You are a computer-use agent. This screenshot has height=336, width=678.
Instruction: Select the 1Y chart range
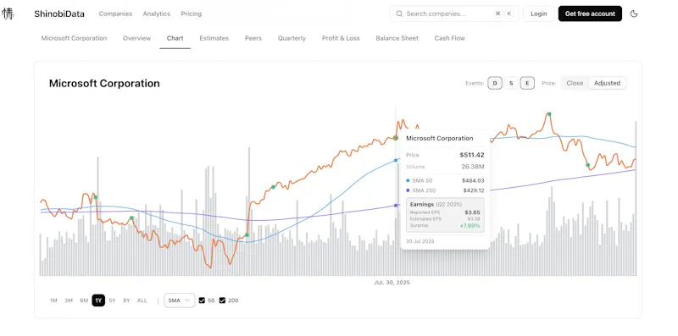pos(98,300)
